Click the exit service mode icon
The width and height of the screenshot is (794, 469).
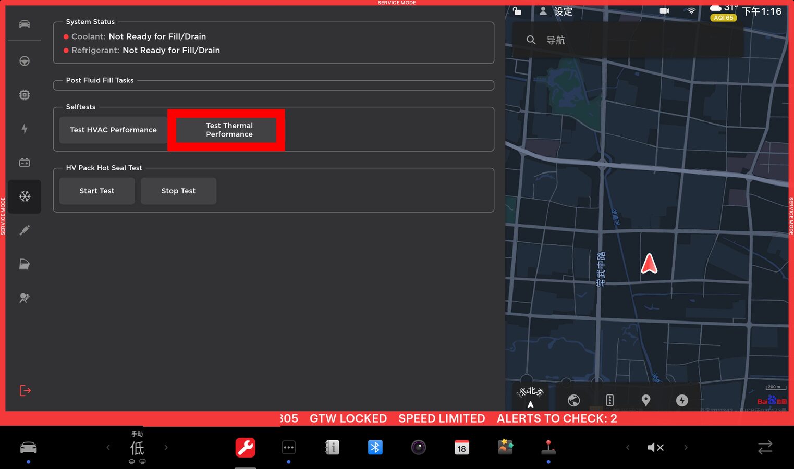point(25,390)
